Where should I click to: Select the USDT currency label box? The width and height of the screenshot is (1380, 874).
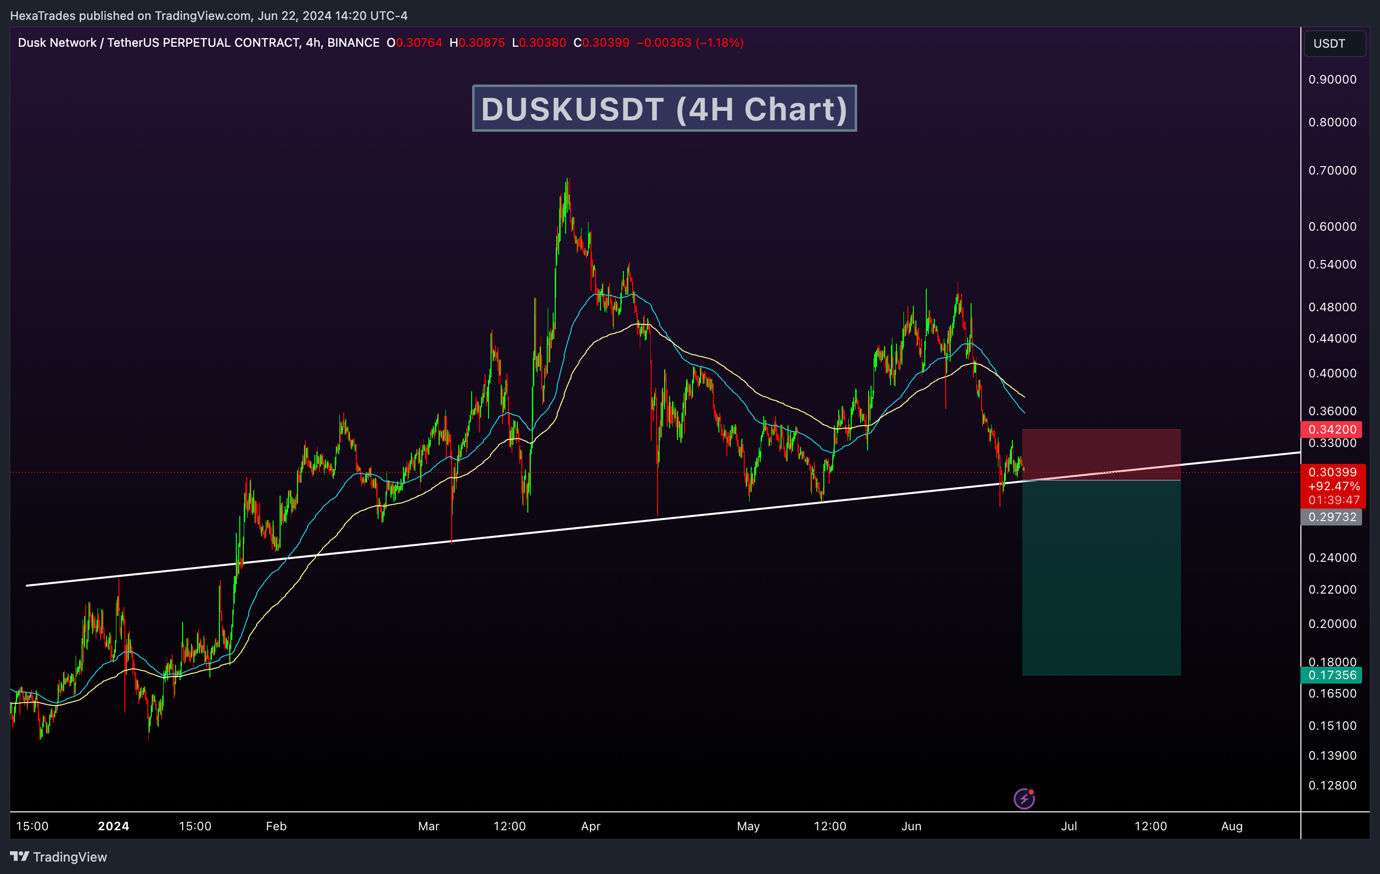pyautogui.click(x=1334, y=44)
